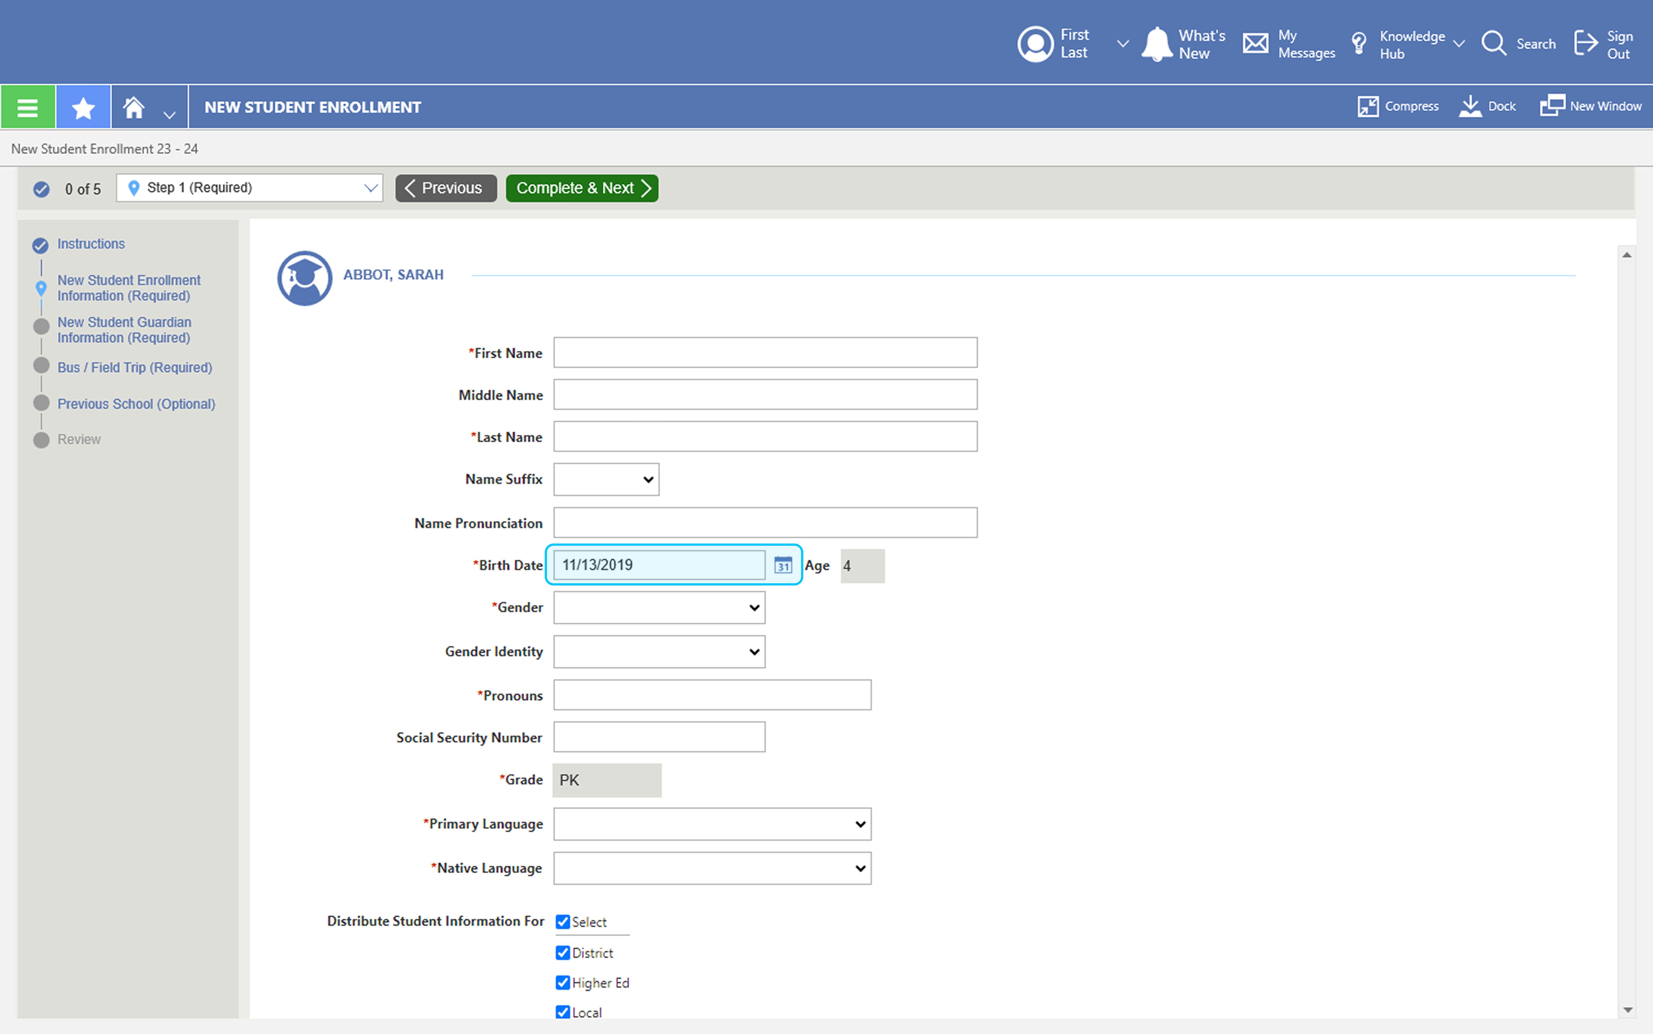Screen dimensions: 1653x1034
Task: Open the Gender dropdown
Action: pyautogui.click(x=659, y=607)
